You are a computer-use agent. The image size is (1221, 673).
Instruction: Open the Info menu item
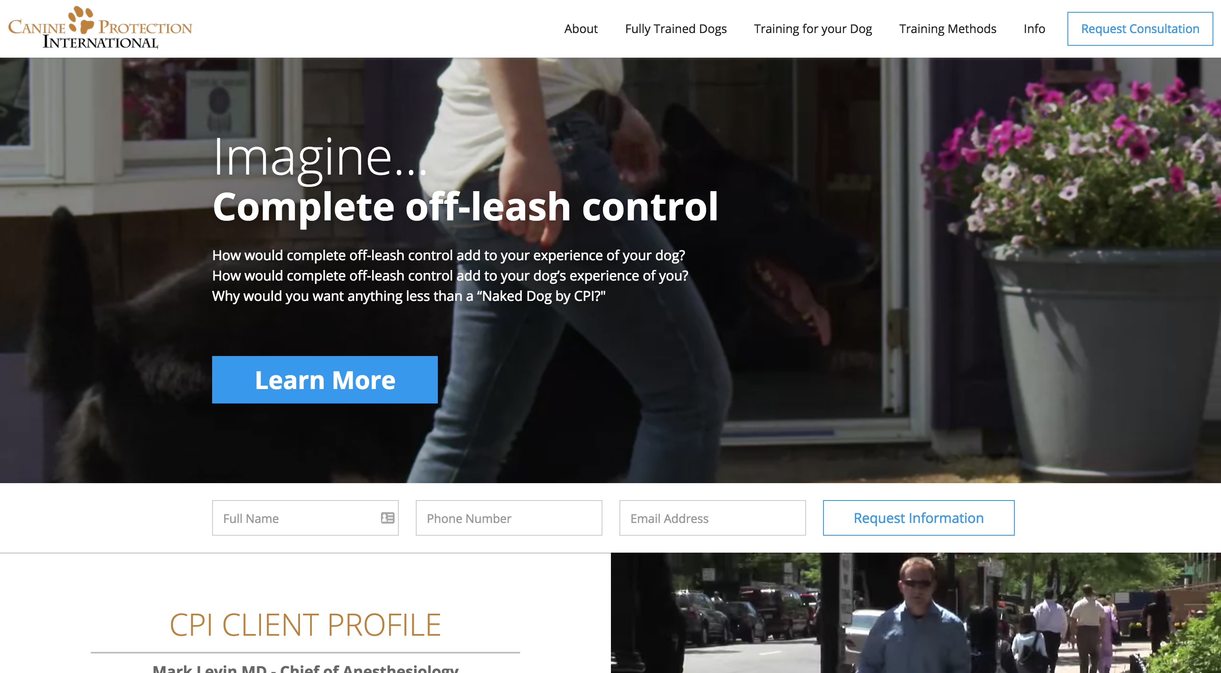[1034, 29]
